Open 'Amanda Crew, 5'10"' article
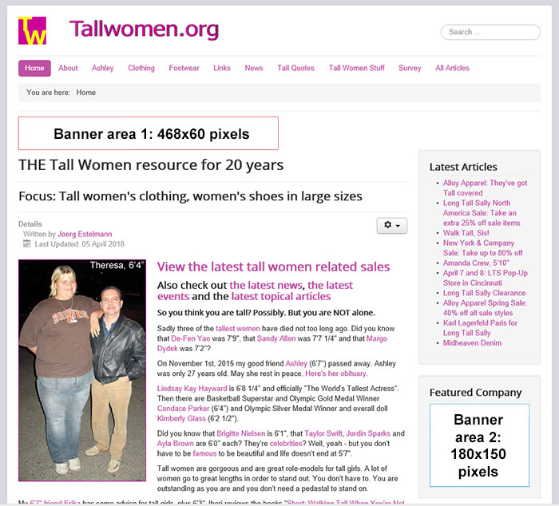Screen dimensions: 559x506 [476, 263]
